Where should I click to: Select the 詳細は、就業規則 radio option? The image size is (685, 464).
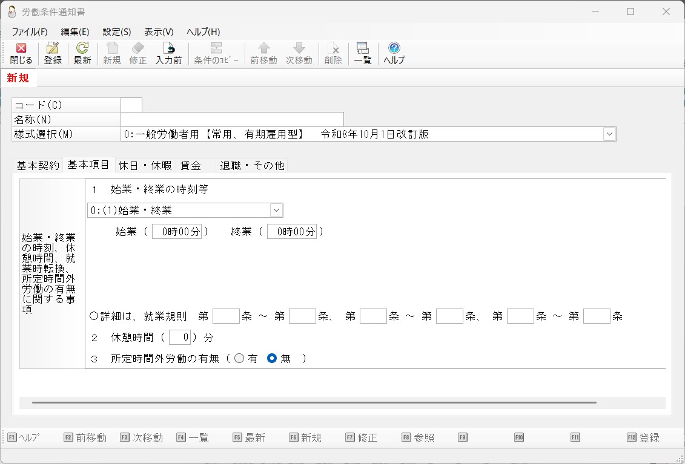pos(93,316)
